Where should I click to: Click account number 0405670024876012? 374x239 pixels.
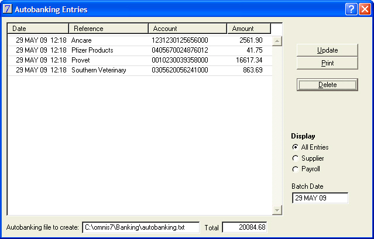coord(180,50)
